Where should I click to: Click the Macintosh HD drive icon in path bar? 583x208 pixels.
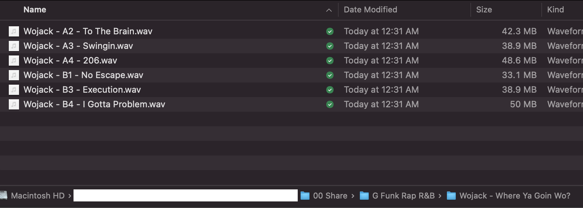[x=4, y=196]
